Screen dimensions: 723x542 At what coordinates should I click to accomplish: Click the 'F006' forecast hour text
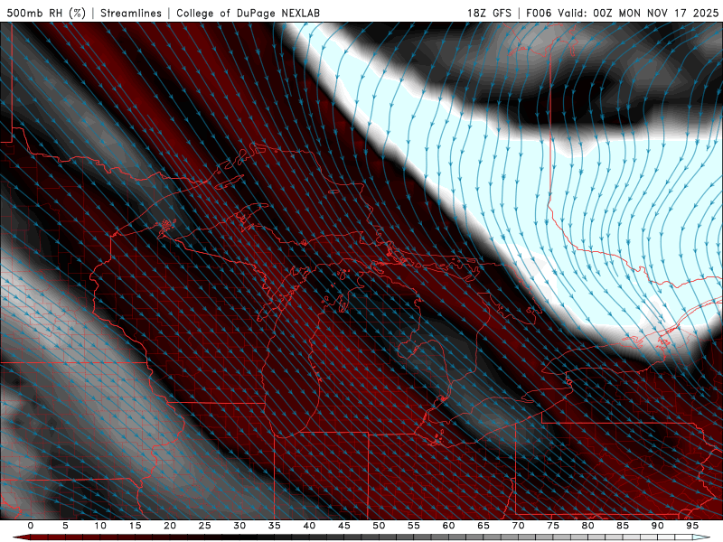(539, 13)
